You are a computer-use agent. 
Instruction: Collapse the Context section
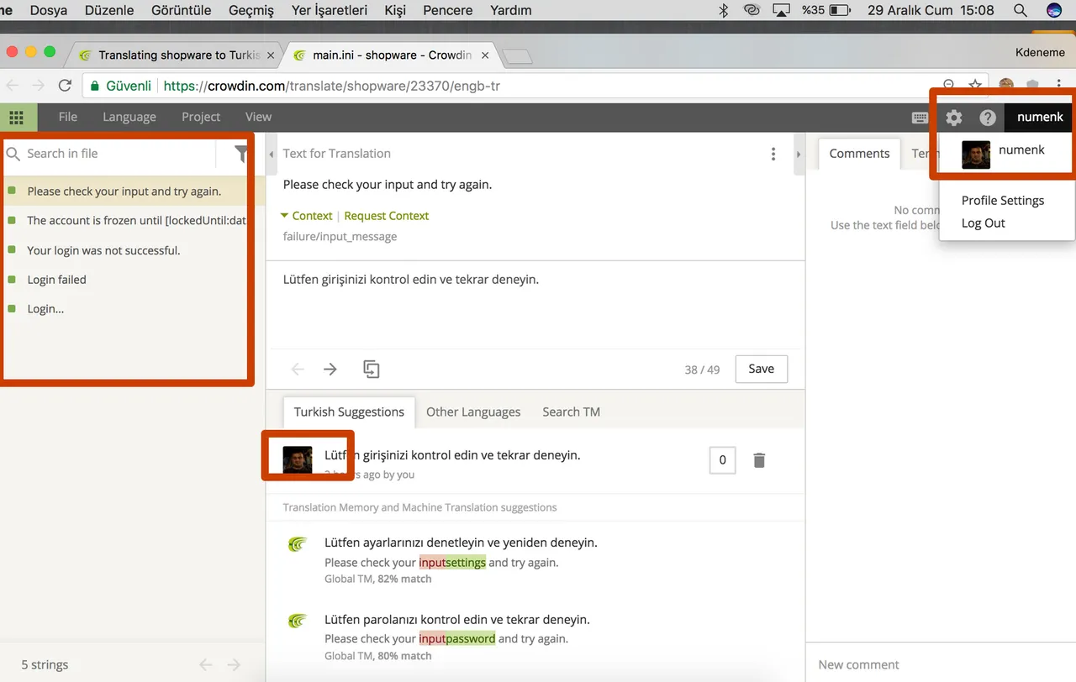pyautogui.click(x=307, y=216)
